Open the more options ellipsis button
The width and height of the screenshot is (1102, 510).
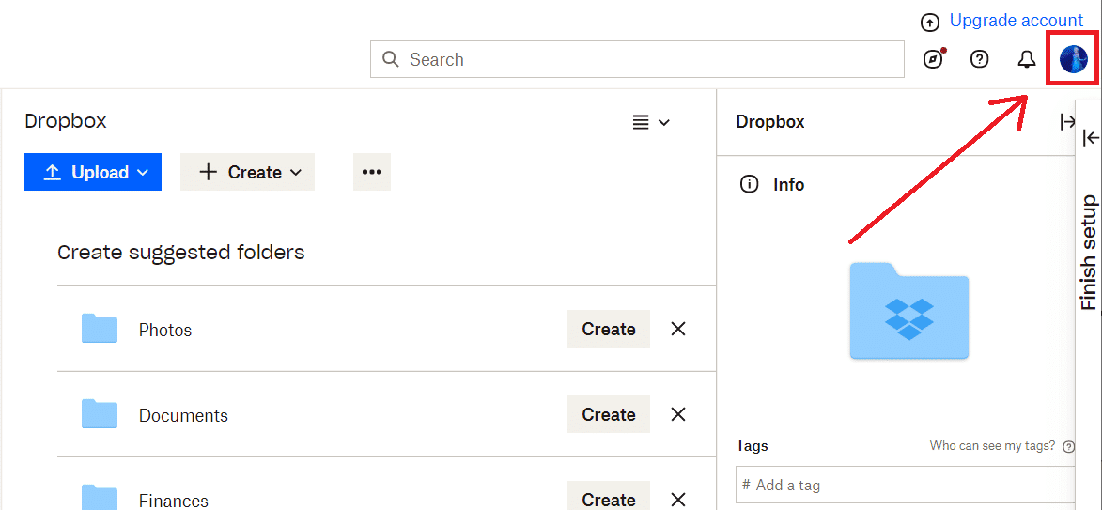[x=372, y=172]
